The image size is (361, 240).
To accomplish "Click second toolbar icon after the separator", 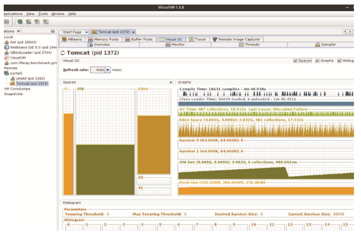I will point(29,22).
